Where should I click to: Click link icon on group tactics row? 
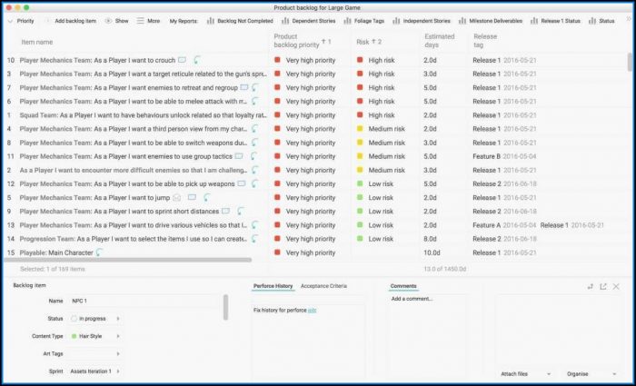tap(253, 156)
